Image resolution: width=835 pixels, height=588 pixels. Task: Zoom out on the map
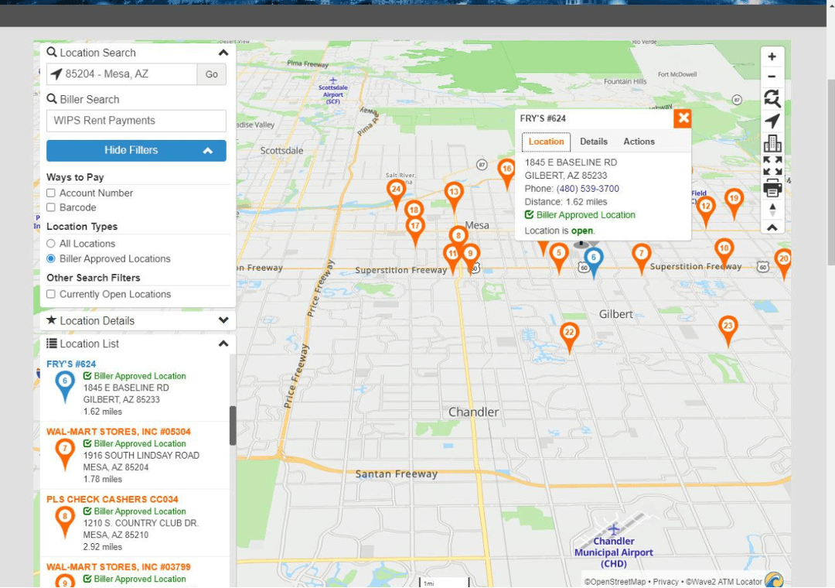(x=772, y=77)
